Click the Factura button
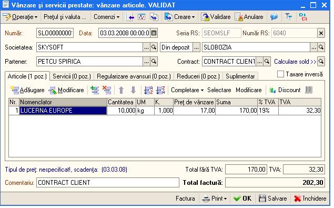 [x=185, y=199]
